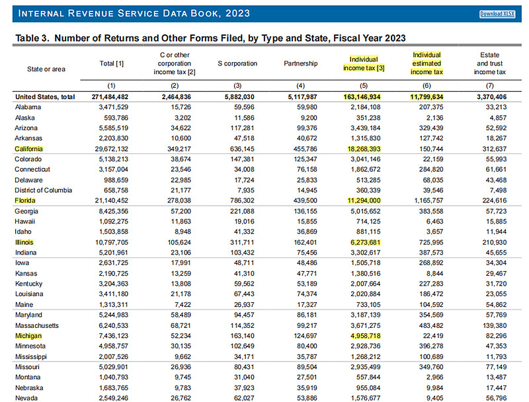Select the Louisiana row label
This screenshot has height=402, width=529.
pos(29,294)
